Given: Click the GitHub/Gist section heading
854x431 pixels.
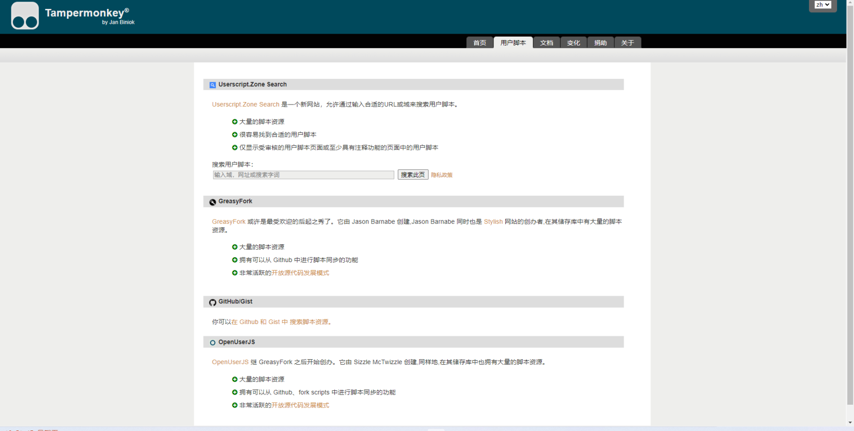Looking at the screenshot, I should tap(235, 302).
